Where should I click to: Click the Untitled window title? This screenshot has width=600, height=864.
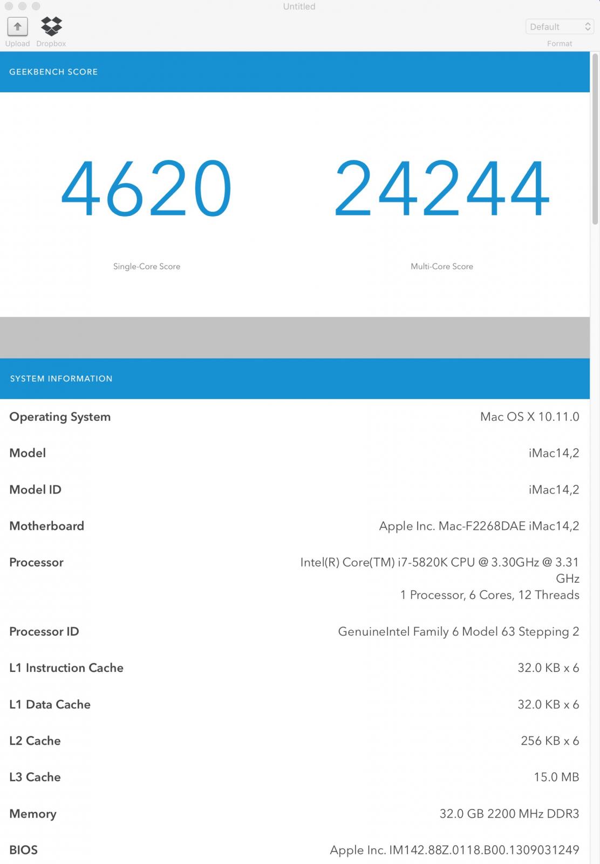(299, 6)
